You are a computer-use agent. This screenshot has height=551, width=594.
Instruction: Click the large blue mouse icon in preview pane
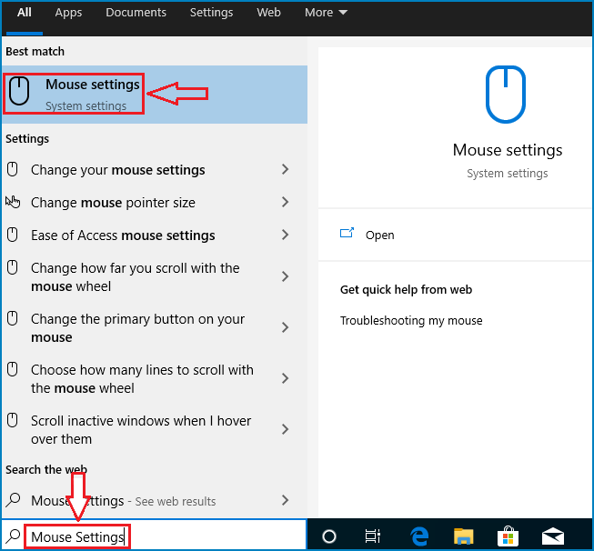click(506, 95)
